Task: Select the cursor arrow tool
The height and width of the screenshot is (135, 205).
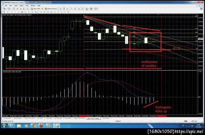Action: 4,12
